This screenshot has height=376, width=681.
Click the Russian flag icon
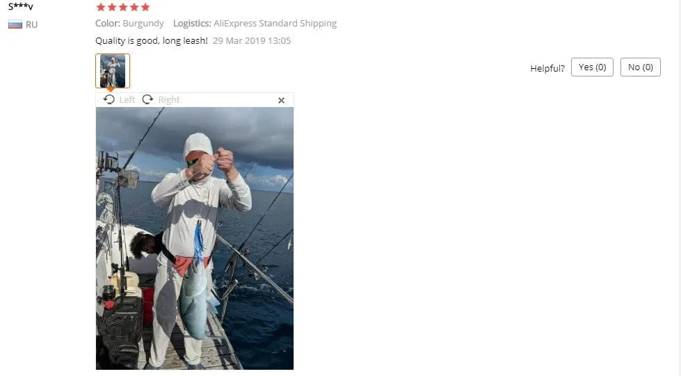tap(15, 24)
